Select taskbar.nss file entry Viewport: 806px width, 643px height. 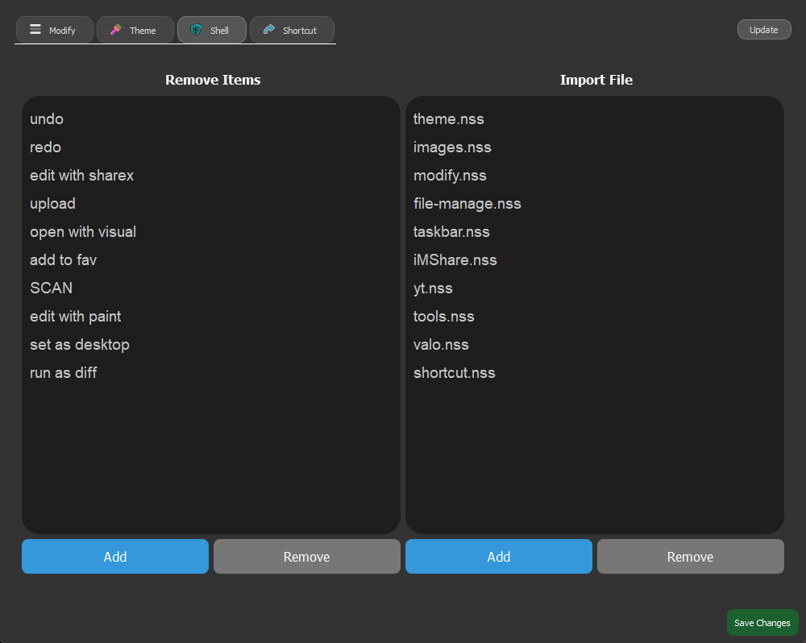click(595, 232)
